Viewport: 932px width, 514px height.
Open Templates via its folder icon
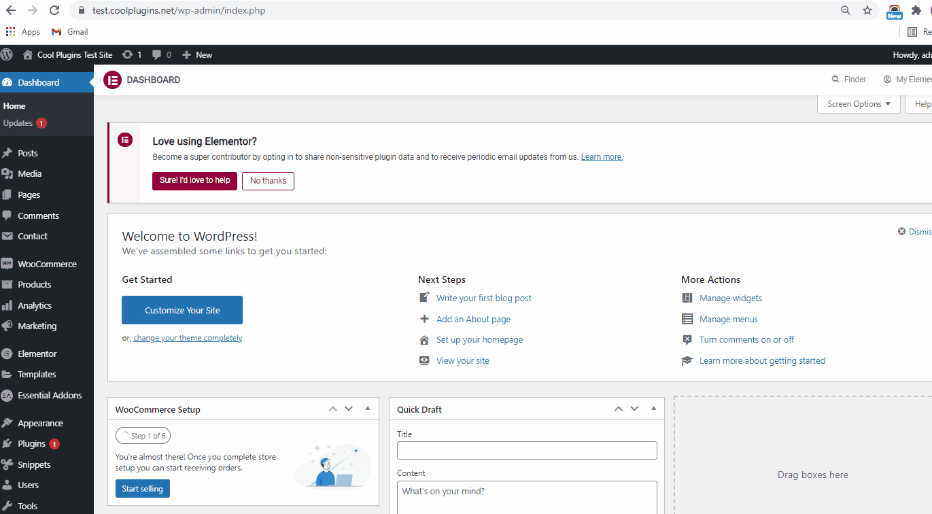[7, 374]
